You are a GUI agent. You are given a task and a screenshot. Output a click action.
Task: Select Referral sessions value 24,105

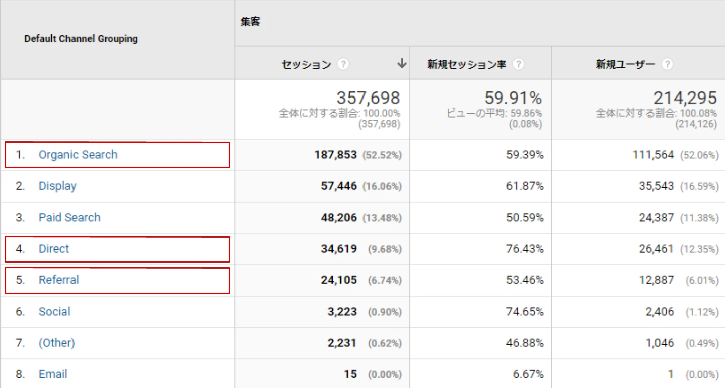[x=339, y=280]
